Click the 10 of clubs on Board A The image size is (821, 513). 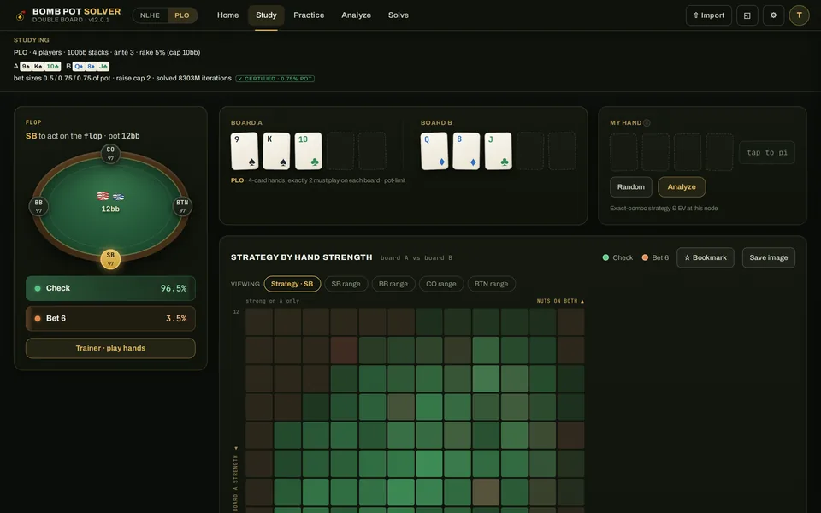pyautogui.click(x=309, y=150)
